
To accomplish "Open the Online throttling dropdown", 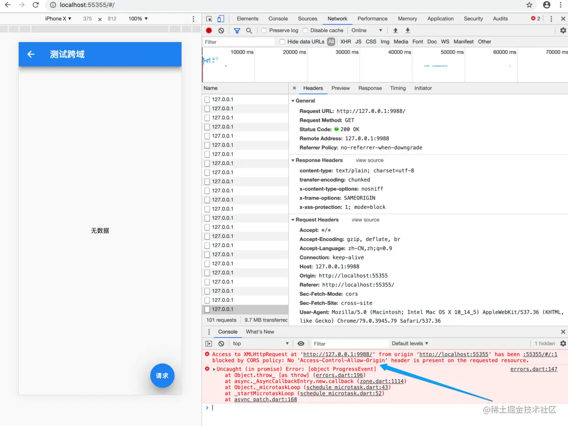I will click(x=366, y=30).
